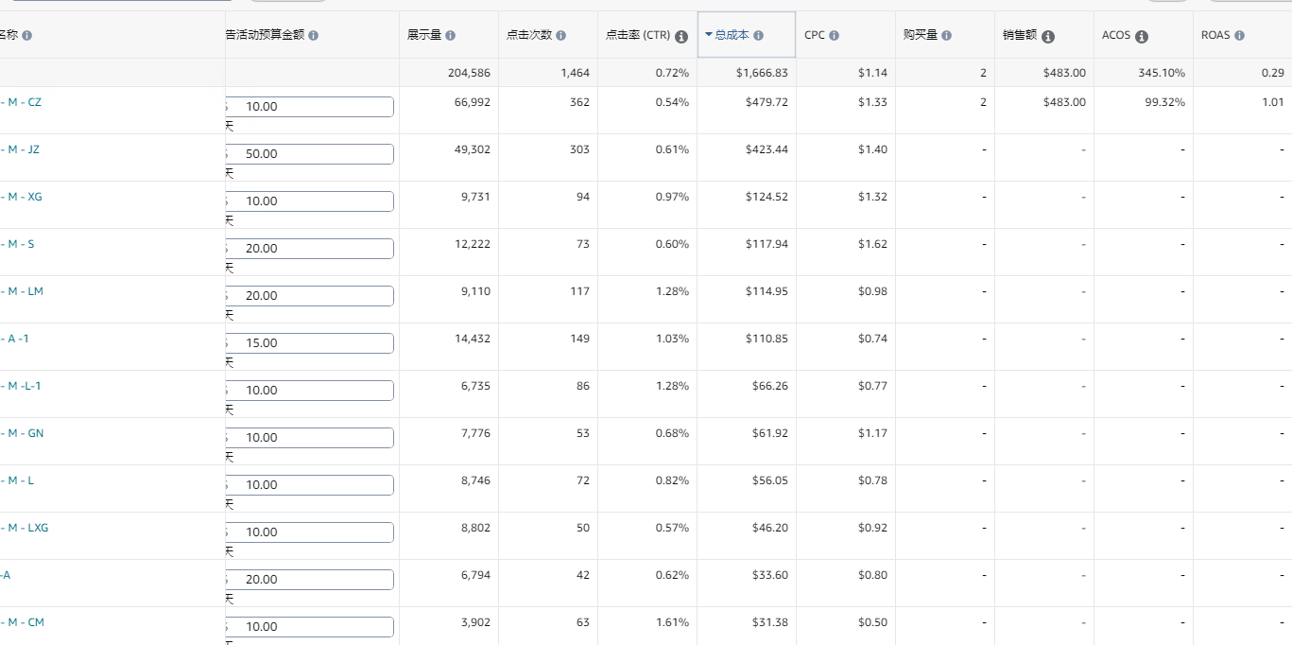Sort by 总成本 using the descending arrow
This screenshot has width=1292, height=645.
(x=709, y=35)
